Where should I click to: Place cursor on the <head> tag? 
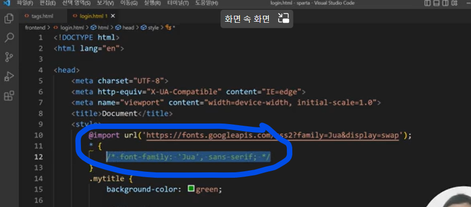point(67,70)
